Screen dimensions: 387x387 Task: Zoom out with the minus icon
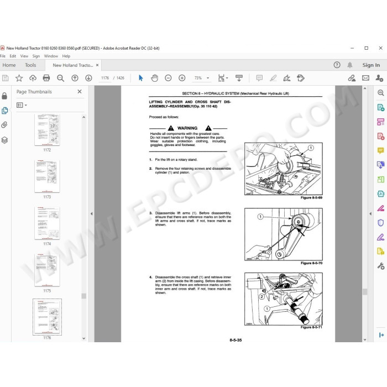coord(168,79)
